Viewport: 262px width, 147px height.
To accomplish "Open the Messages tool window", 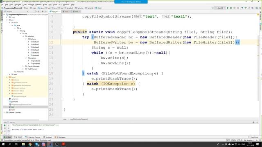I will (x=60, y=137).
